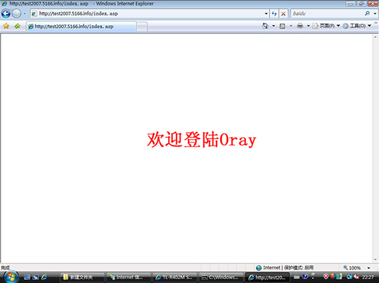Click Add to Favorites icon
Image resolution: width=379 pixels, height=283 pixels.
click(17, 26)
